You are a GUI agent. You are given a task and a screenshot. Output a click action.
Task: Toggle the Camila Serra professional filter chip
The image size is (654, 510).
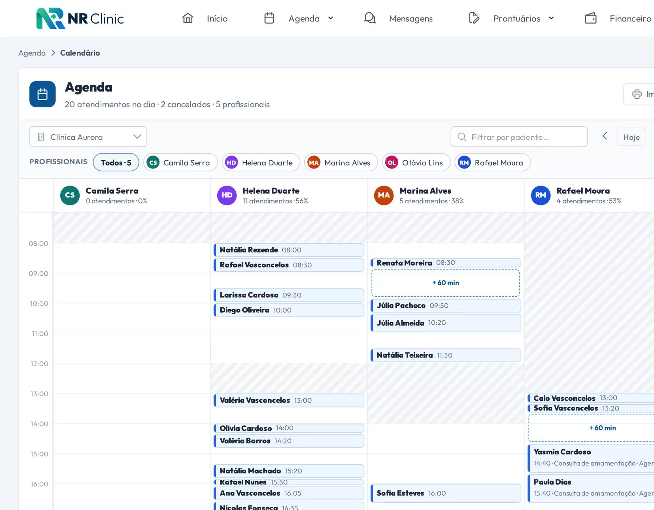pyautogui.click(x=180, y=162)
